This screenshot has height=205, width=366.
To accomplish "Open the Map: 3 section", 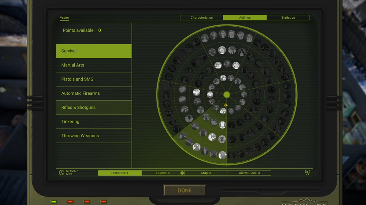I will pos(206,173).
